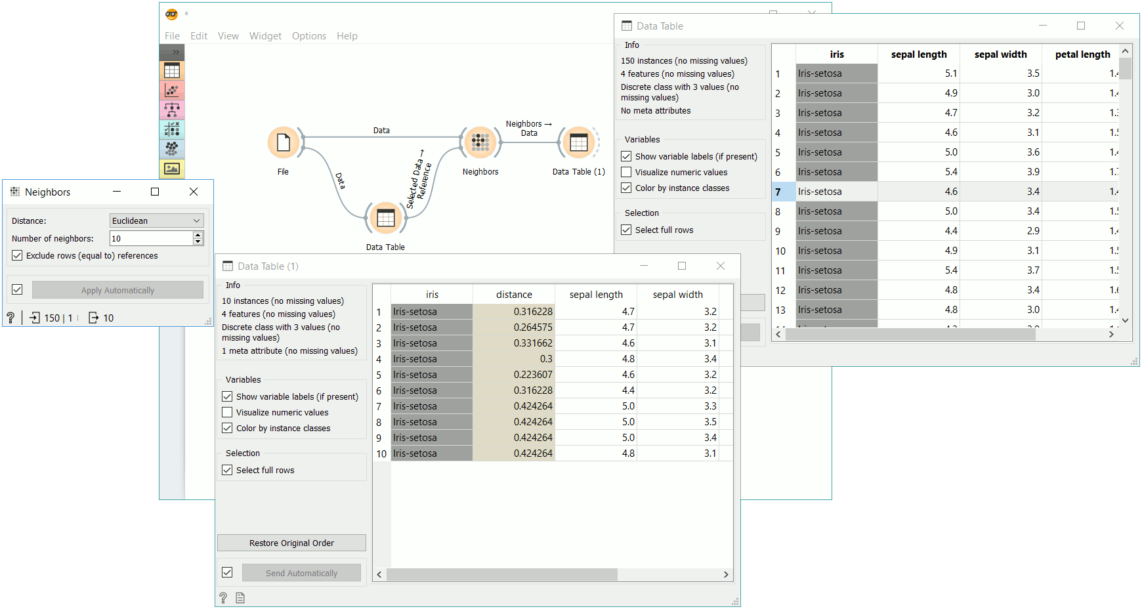Uncheck Exclude rows equal to references
Viewport: 1142px width, 609px height.
tap(17, 255)
